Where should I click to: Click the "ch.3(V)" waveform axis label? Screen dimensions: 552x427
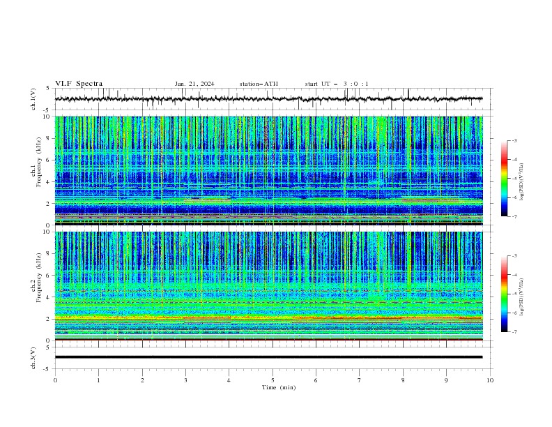pyautogui.click(x=33, y=358)
